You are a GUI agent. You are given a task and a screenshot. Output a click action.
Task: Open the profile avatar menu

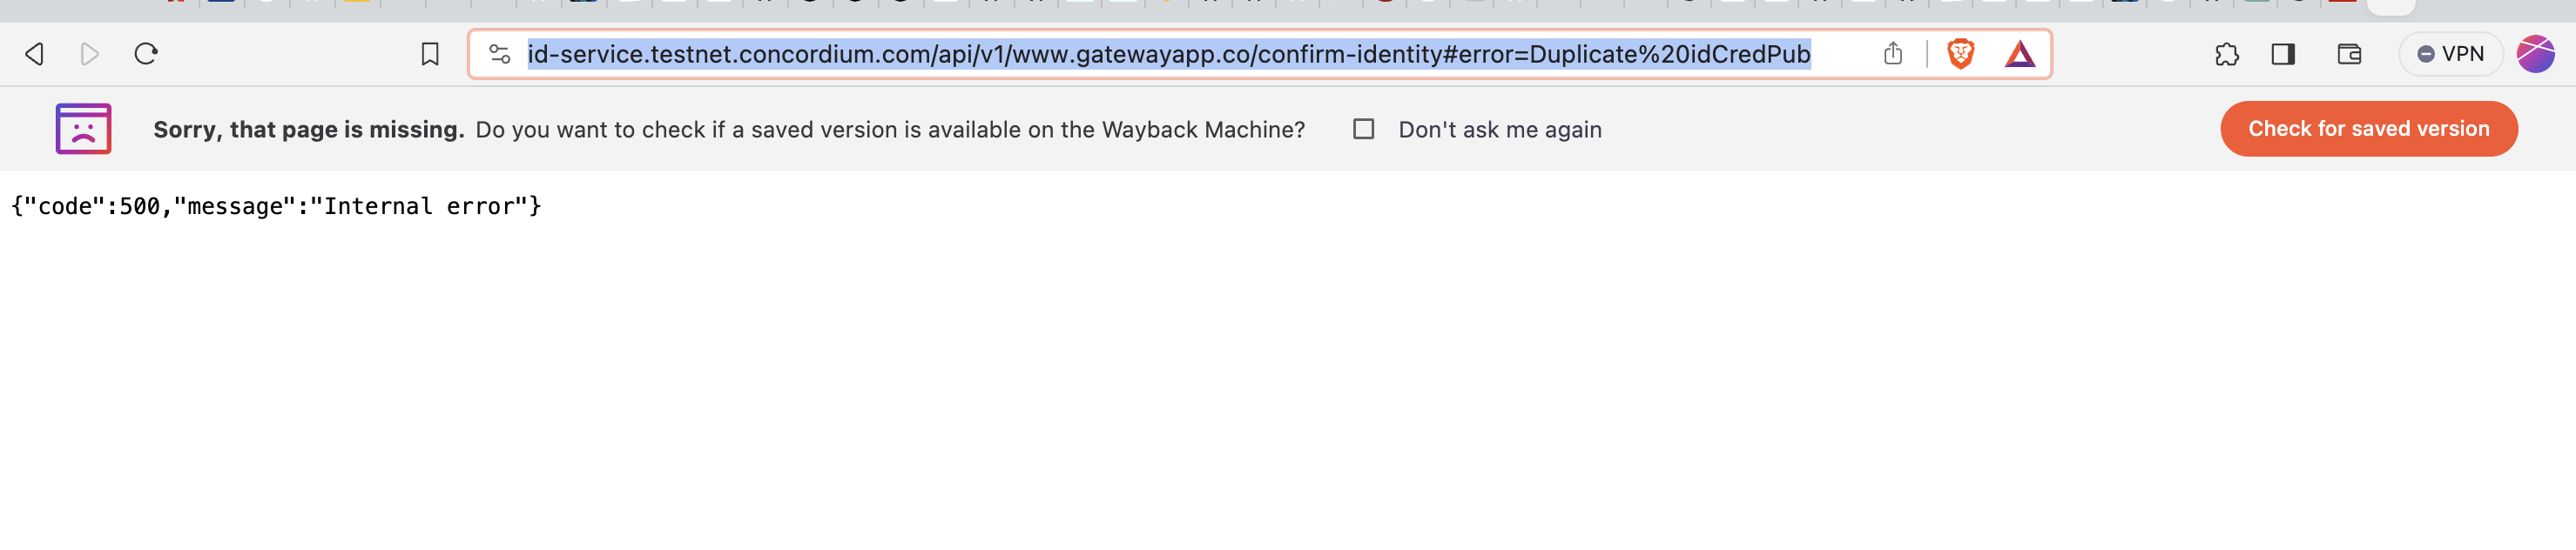2535,54
